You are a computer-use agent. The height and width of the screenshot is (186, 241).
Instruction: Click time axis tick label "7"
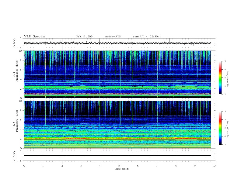coord(157,166)
